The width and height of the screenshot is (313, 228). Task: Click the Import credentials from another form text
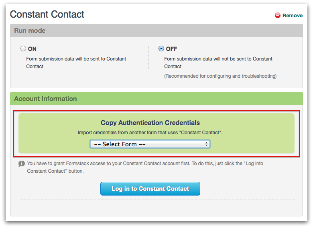pyautogui.click(x=150, y=132)
